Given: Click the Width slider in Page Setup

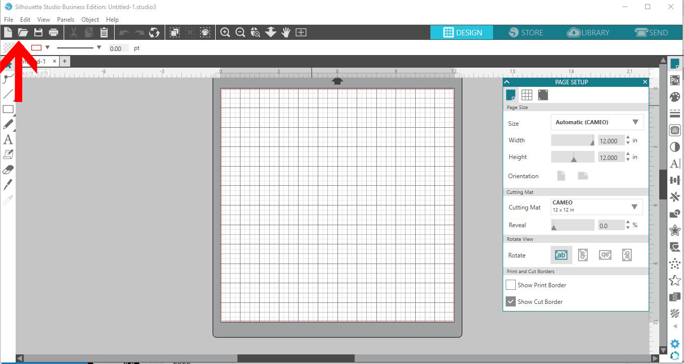Looking at the screenshot, I should coord(573,140).
